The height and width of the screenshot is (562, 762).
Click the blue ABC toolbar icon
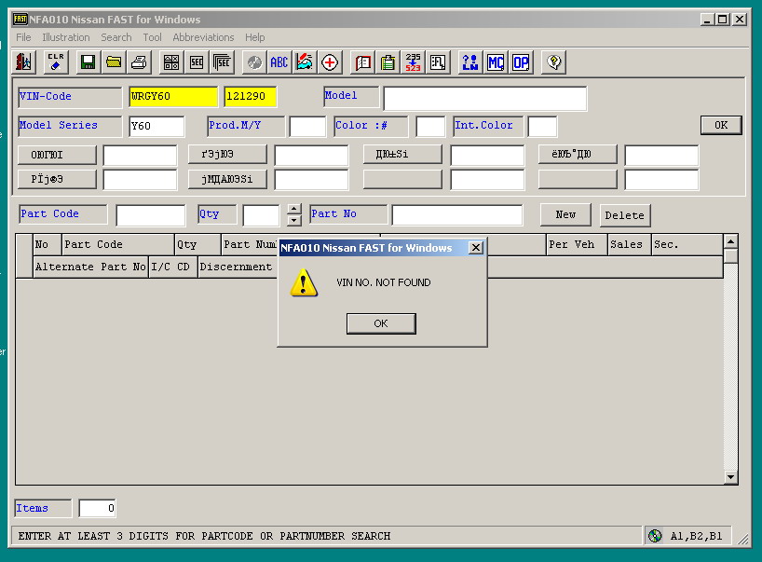[279, 62]
